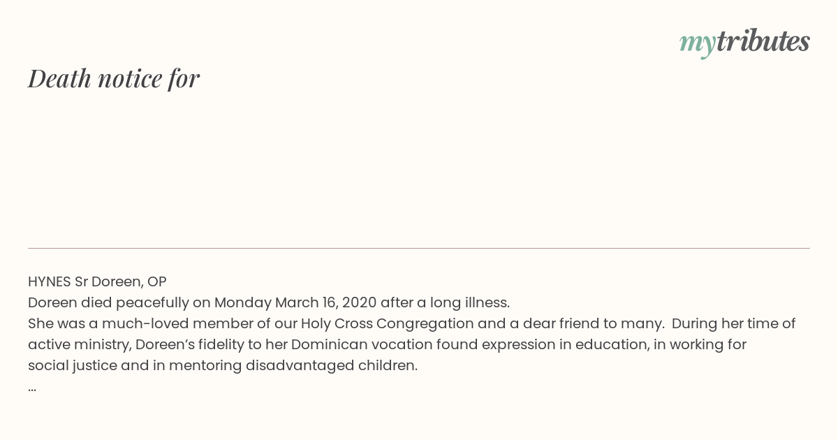Click the phrase "dear friend to many"
The width and height of the screenshot is (838, 440).
pos(594,323)
